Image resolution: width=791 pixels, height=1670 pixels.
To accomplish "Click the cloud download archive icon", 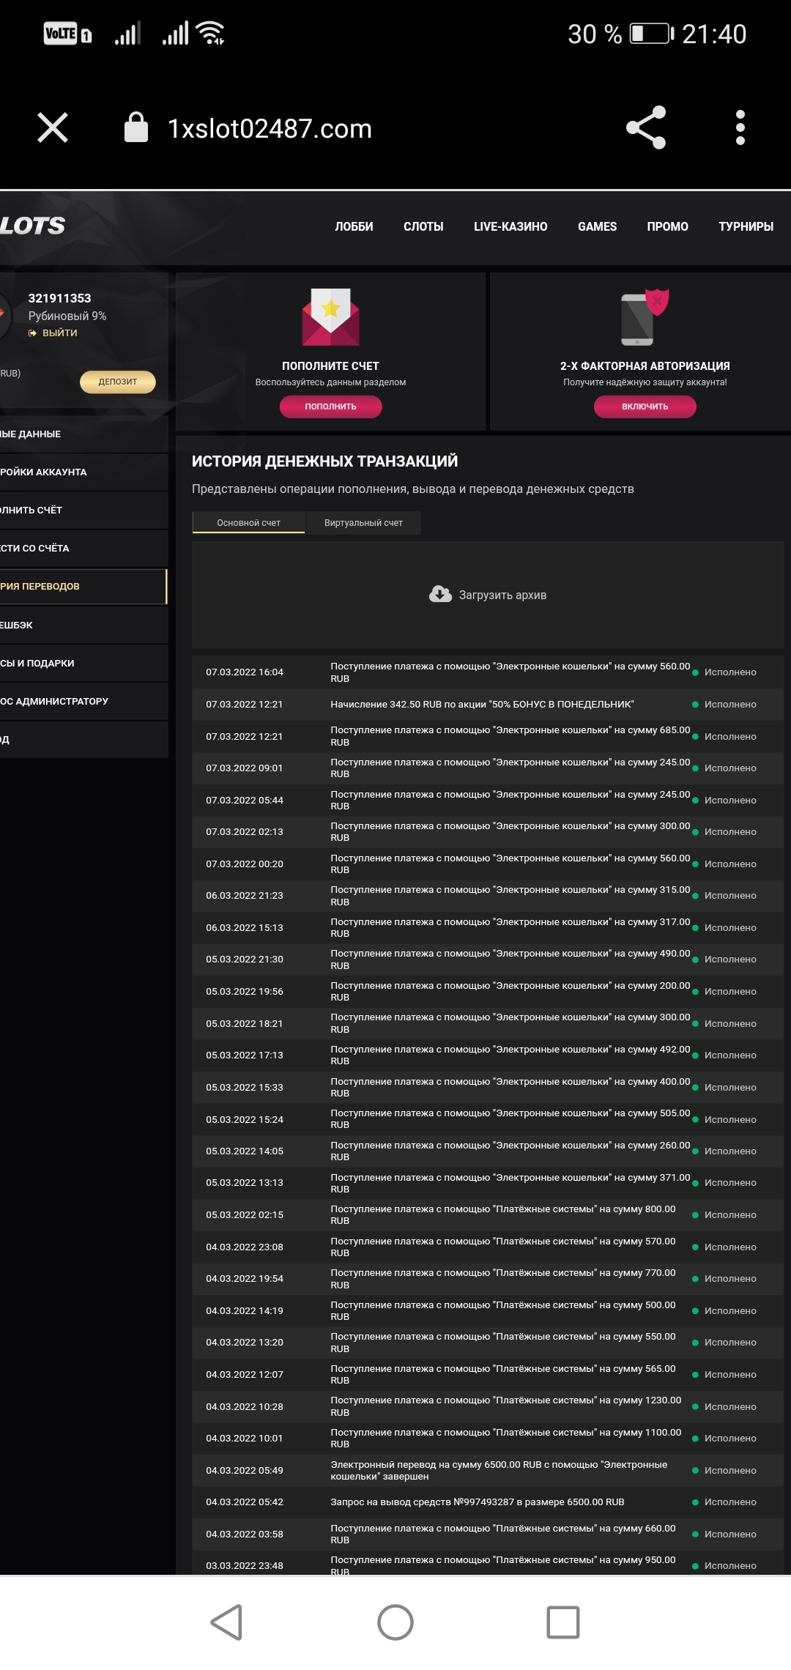I will pos(440,594).
